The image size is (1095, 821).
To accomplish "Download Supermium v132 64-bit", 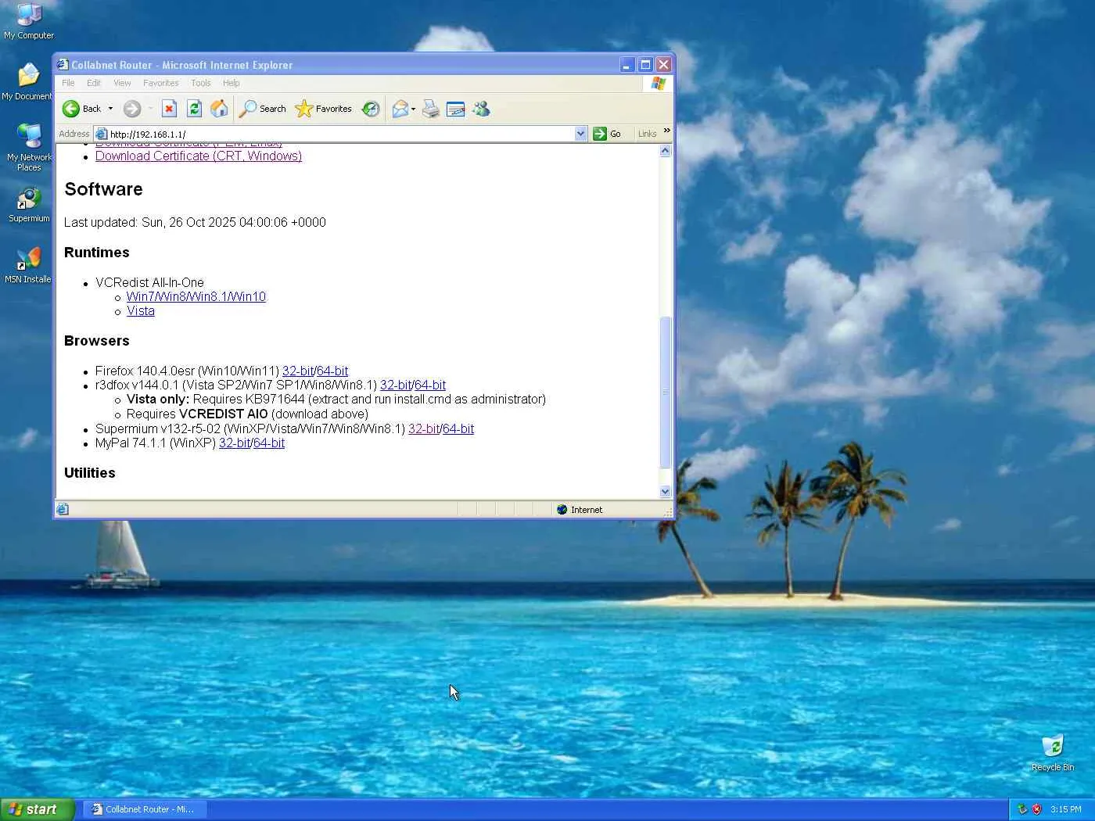I will [x=458, y=429].
